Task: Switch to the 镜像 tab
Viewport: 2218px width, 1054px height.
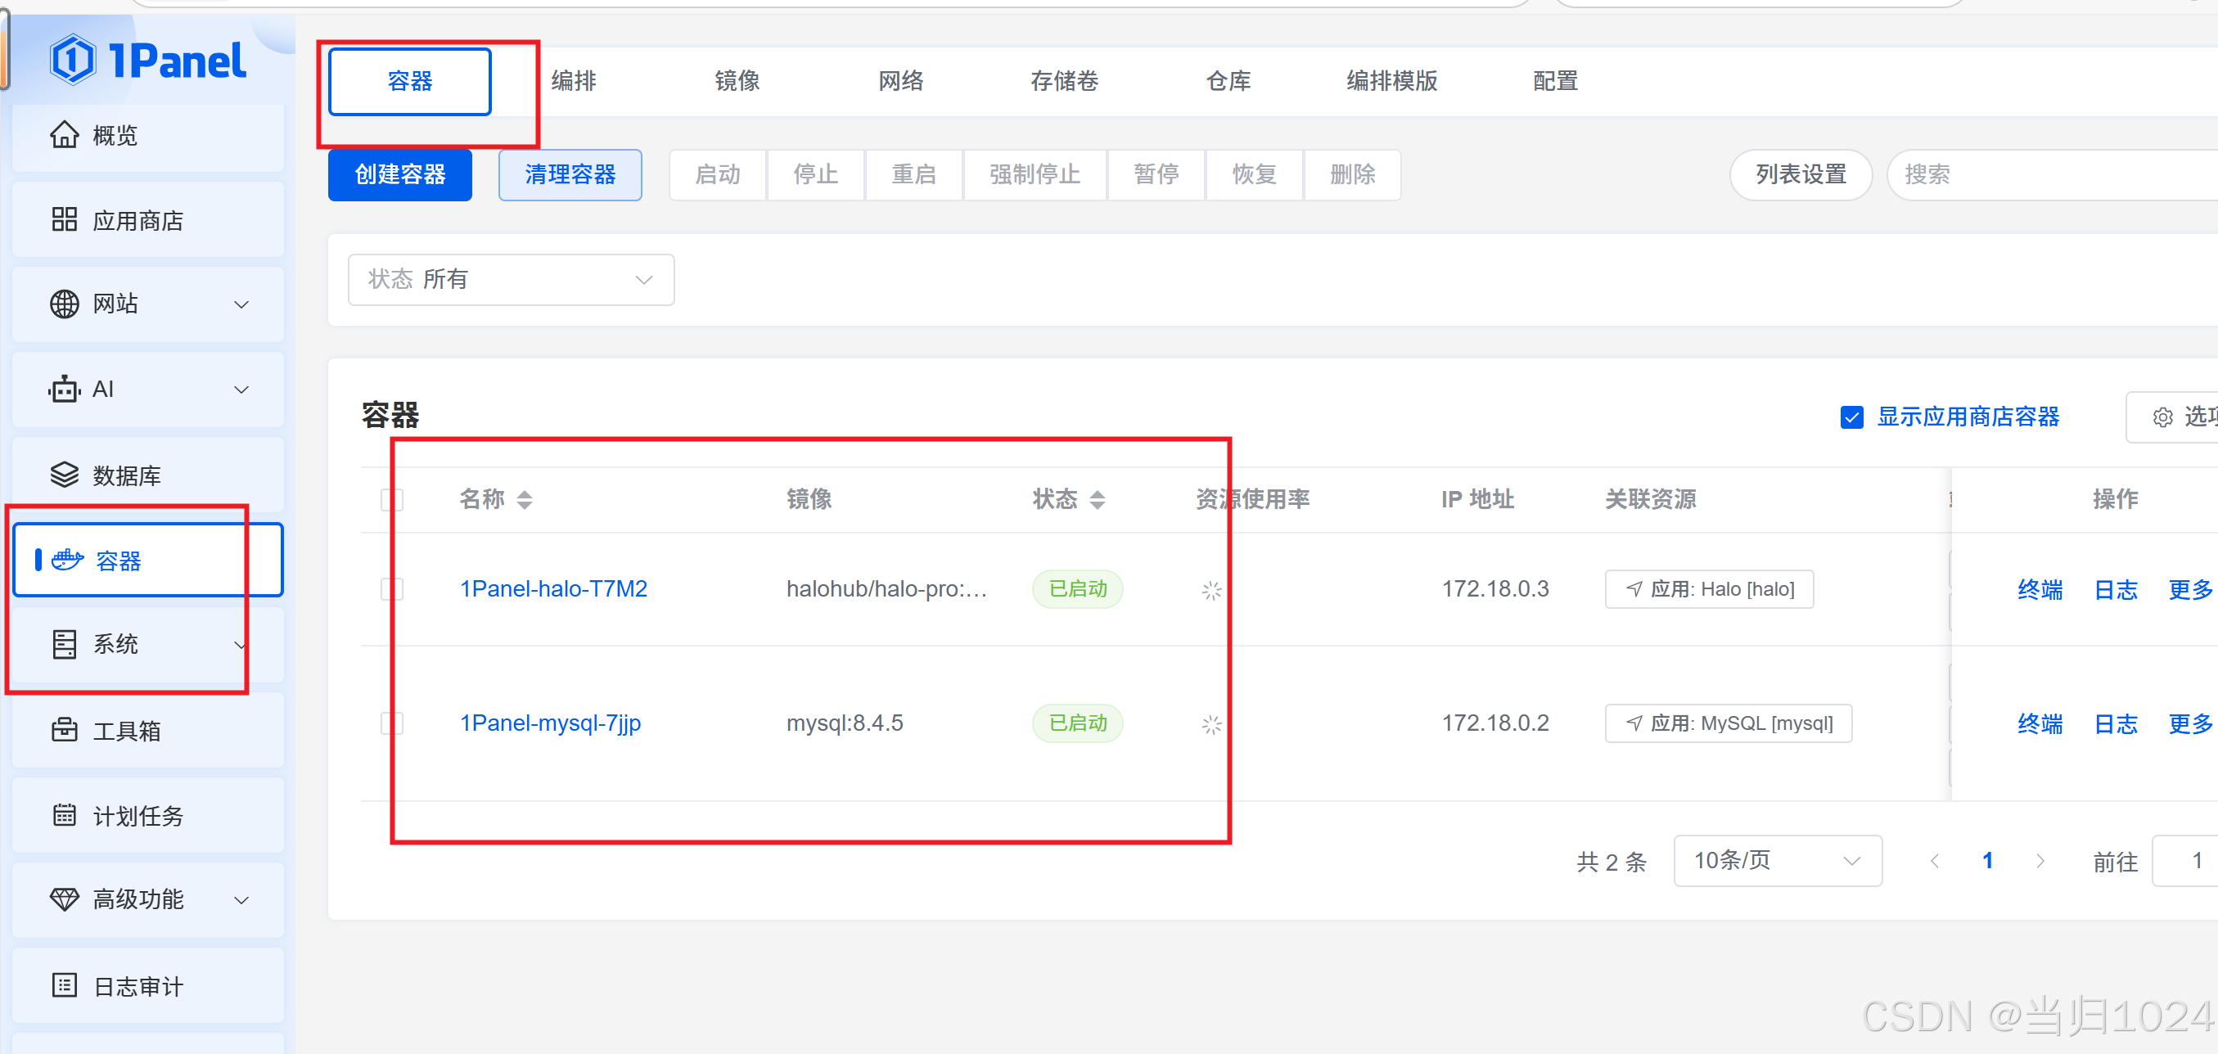Action: pos(737,82)
